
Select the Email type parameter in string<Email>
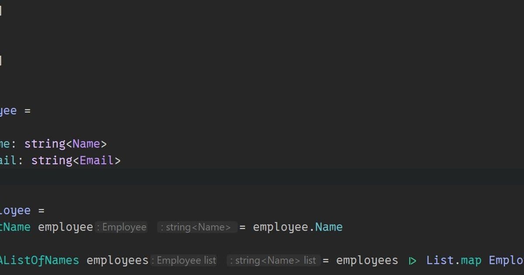[96, 160]
